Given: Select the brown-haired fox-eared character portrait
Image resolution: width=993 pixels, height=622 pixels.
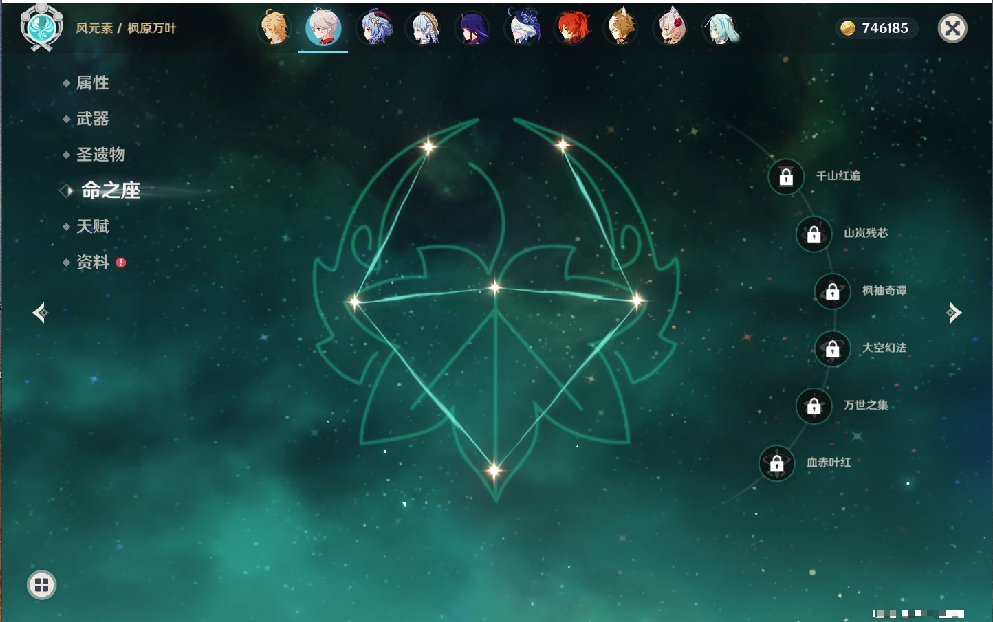Looking at the screenshot, I should click(622, 28).
